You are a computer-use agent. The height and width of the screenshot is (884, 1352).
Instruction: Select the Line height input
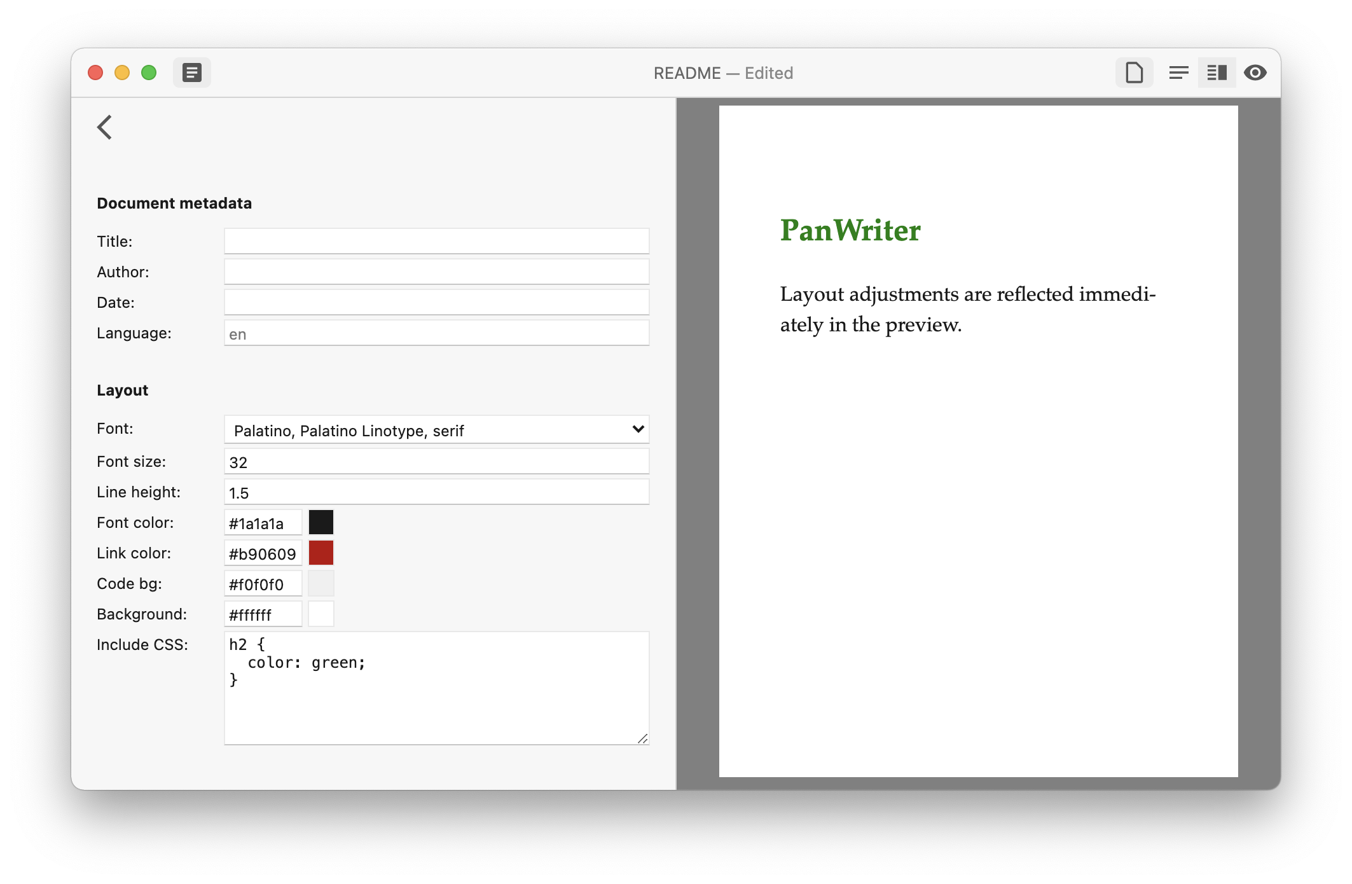pyautogui.click(x=436, y=492)
